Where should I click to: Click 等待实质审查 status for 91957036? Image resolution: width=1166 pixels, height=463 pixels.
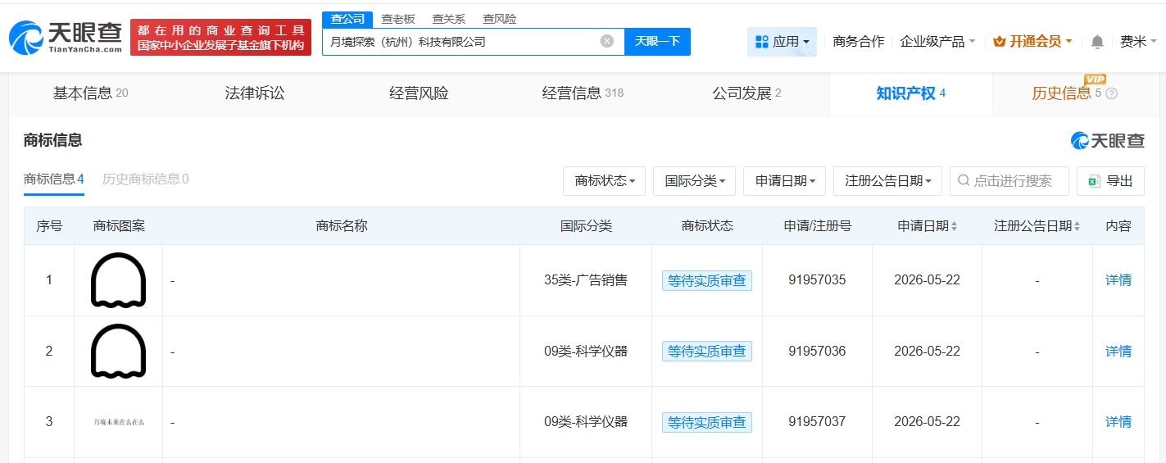[x=707, y=352]
